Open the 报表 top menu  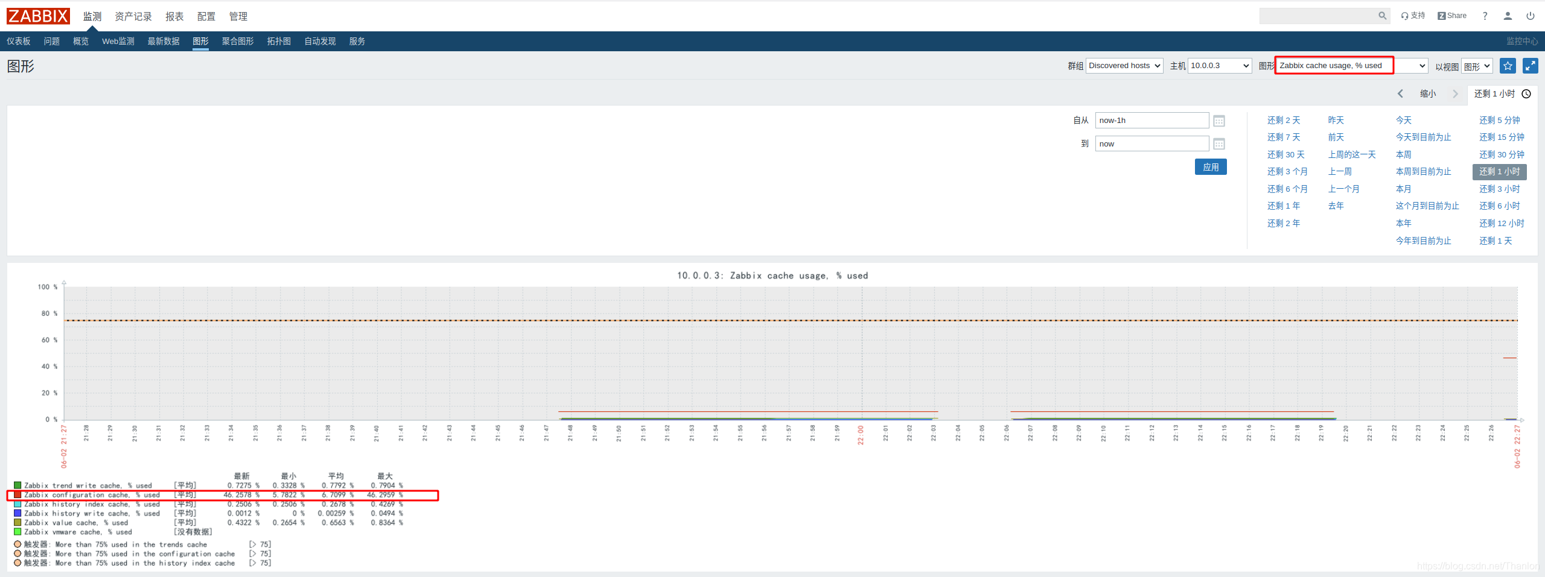pyautogui.click(x=174, y=16)
